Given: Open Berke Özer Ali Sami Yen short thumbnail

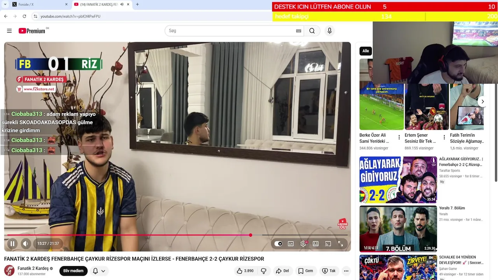Looking at the screenshot, I should click(381, 107).
